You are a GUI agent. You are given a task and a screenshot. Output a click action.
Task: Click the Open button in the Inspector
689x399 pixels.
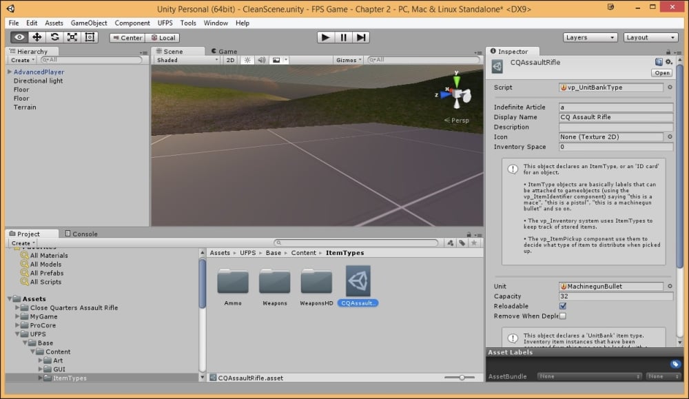point(663,72)
